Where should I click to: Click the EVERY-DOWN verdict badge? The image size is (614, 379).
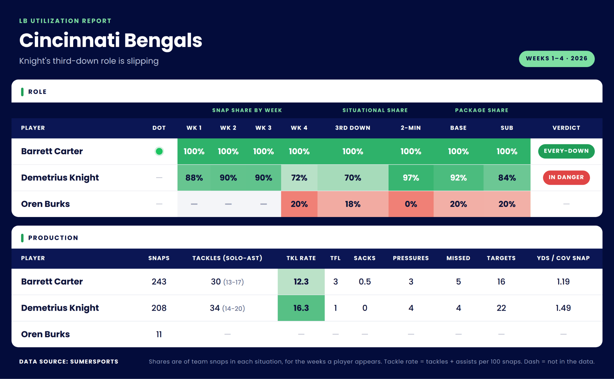click(566, 151)
